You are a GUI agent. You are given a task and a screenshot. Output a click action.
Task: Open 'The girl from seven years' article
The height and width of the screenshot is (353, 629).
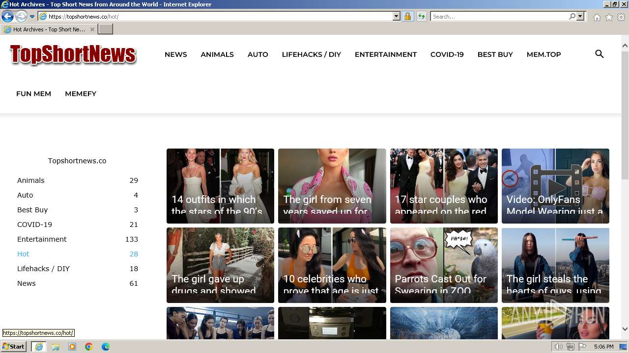(x=332, y=186)
